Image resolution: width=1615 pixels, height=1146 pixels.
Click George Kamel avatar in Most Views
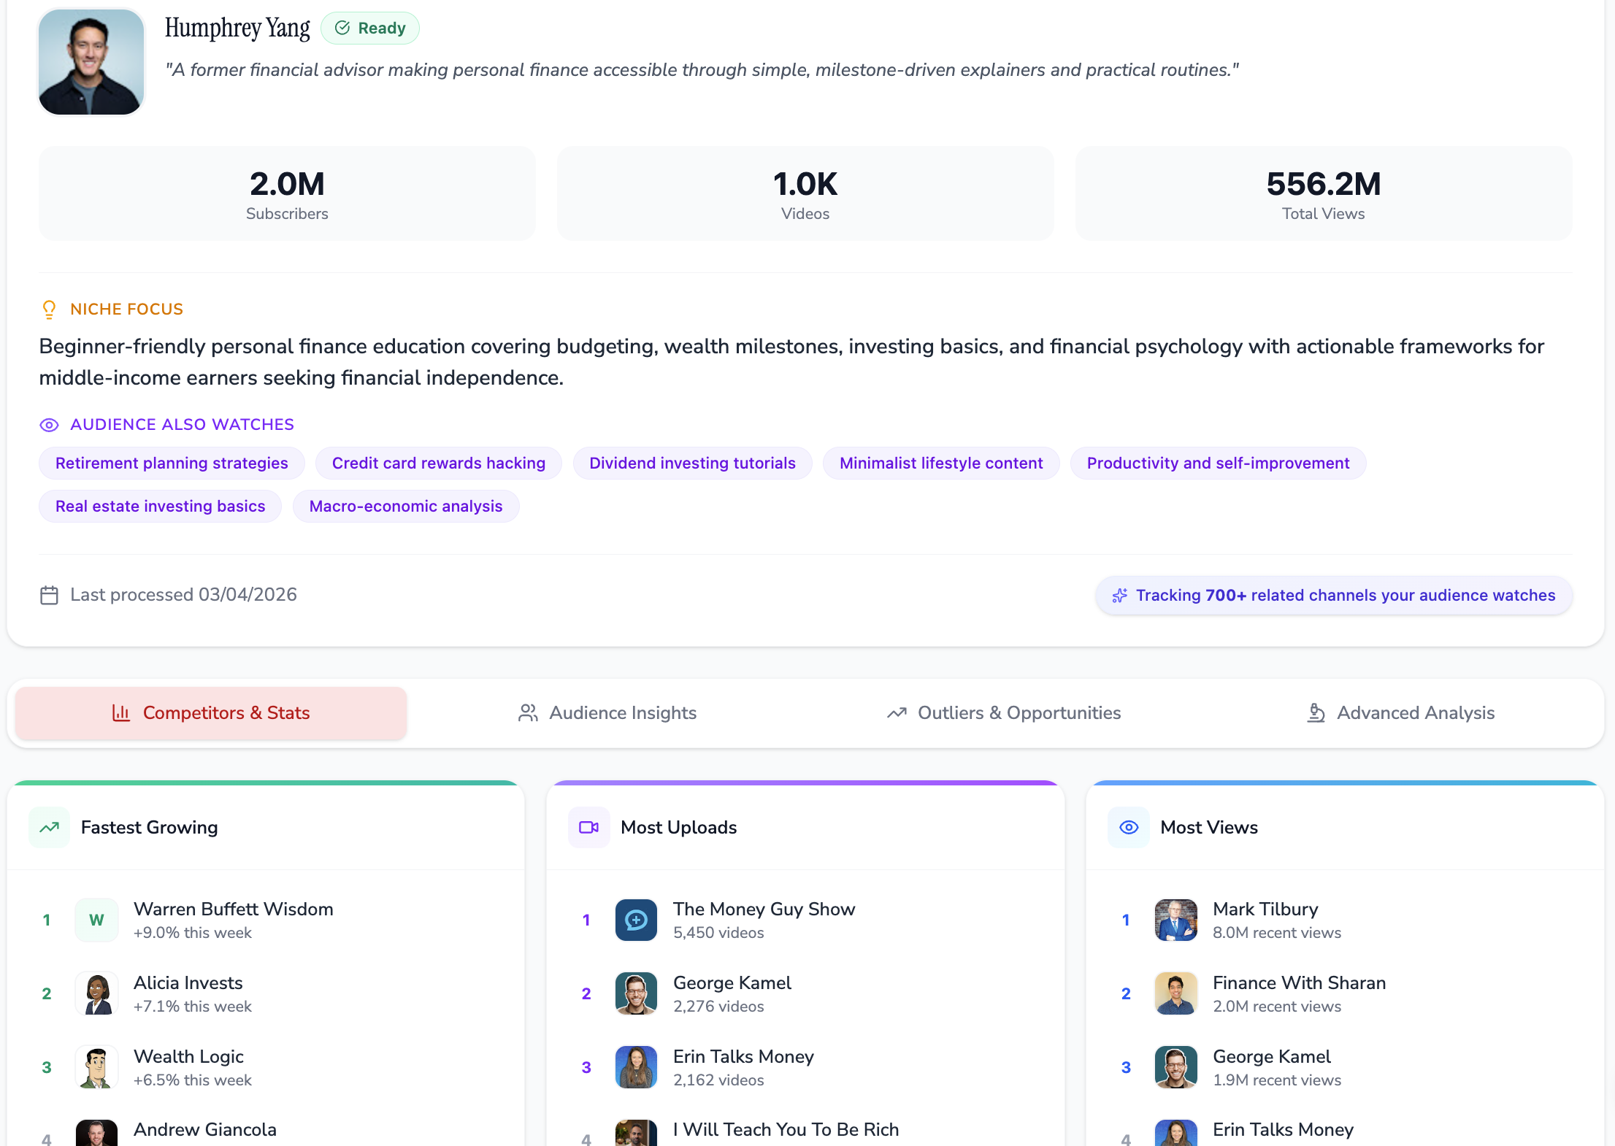[1175, 1067]
